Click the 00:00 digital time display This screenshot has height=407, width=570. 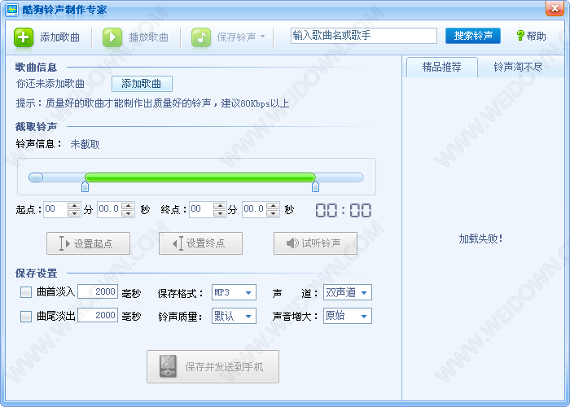point(344,210)
